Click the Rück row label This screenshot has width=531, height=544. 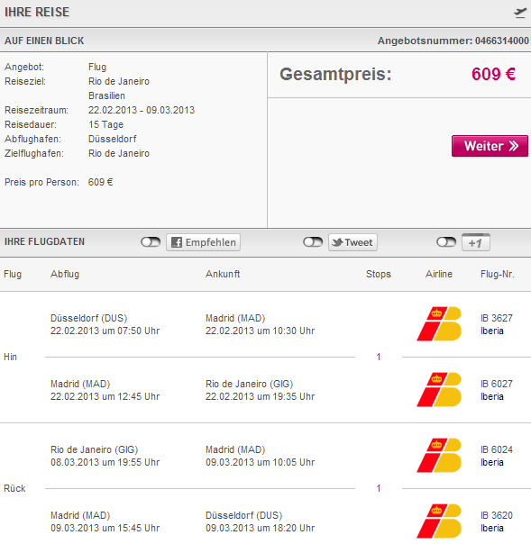(14, 488)
